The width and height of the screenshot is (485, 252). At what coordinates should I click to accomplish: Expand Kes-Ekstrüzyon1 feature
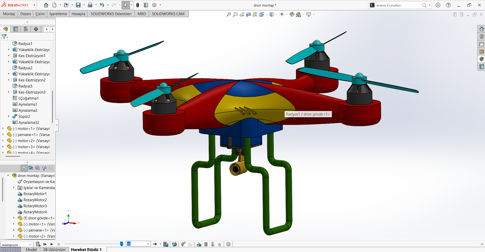pos(9,56)
